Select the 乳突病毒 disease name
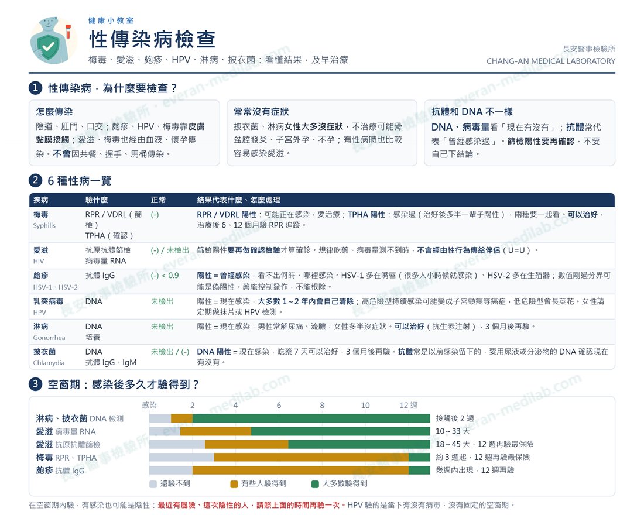644x515 pixels. point(49,301)
